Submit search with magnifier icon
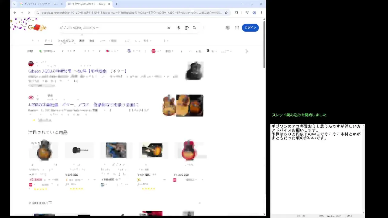 195,28
